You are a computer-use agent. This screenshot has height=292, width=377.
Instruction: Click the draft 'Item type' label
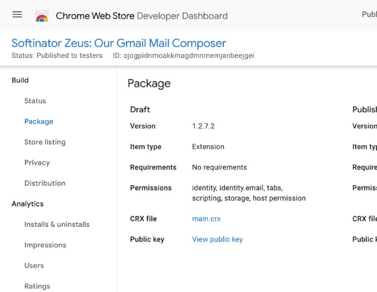click(146, 147)
